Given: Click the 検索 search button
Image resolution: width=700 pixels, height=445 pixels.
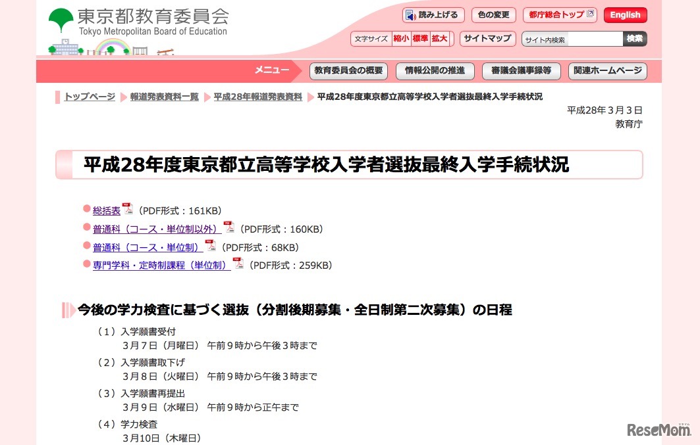Looking at the screenshot, I should click(635, 39).
